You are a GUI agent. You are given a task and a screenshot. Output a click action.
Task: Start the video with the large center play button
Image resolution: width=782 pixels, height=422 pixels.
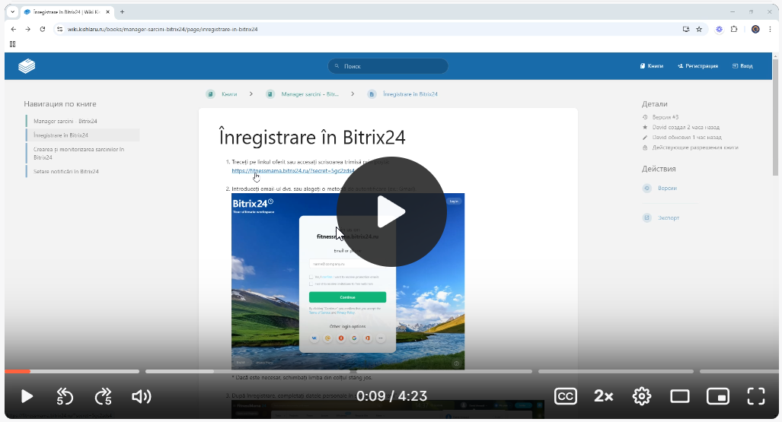point(391,211)
